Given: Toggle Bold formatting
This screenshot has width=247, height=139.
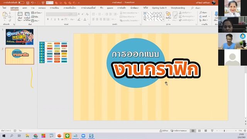Looking at the screenshot, I should point(48,19).
